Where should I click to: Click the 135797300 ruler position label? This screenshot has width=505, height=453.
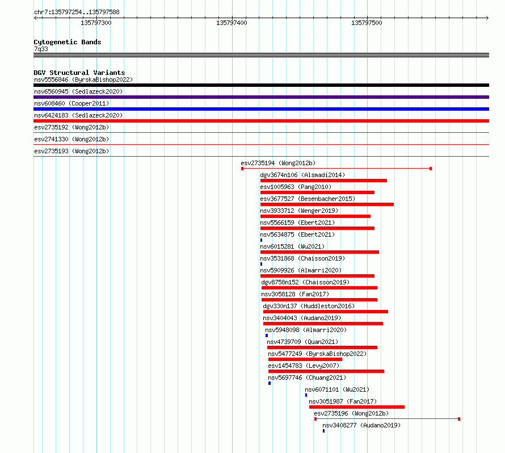96,23
